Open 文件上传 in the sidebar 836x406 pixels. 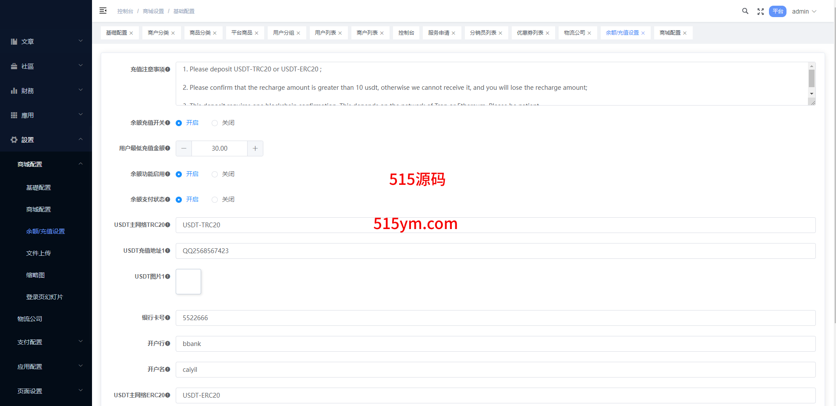39,253
